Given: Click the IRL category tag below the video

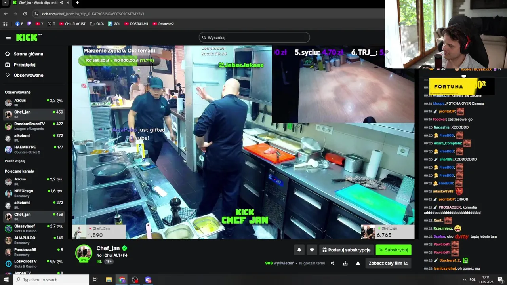Looking at the screenshot, I should [x=99, y=262].
